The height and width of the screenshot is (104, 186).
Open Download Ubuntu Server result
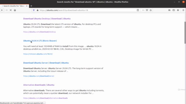46,63
